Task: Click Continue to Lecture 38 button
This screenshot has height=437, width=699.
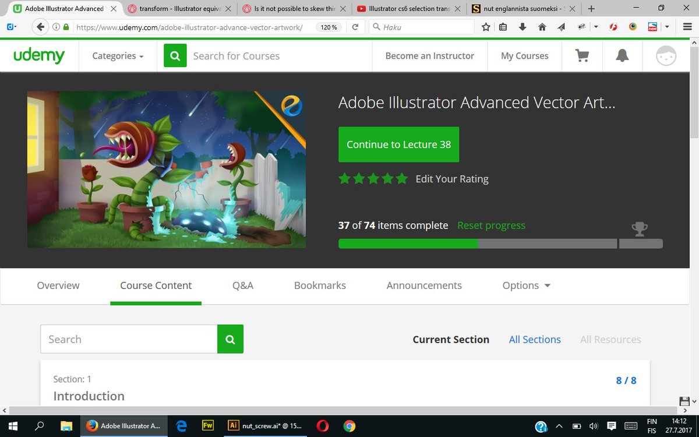Action: click(x=398, y=145)
